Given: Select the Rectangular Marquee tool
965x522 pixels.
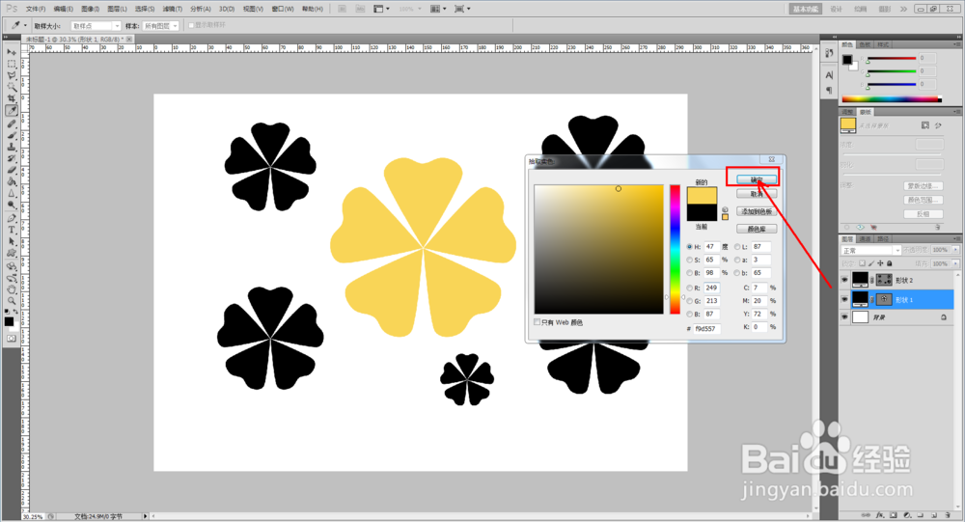Looking at the screenshot, I should point(11,64).
